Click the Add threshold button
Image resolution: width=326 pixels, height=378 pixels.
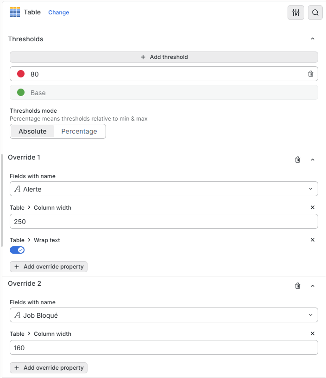click(164, 57)
